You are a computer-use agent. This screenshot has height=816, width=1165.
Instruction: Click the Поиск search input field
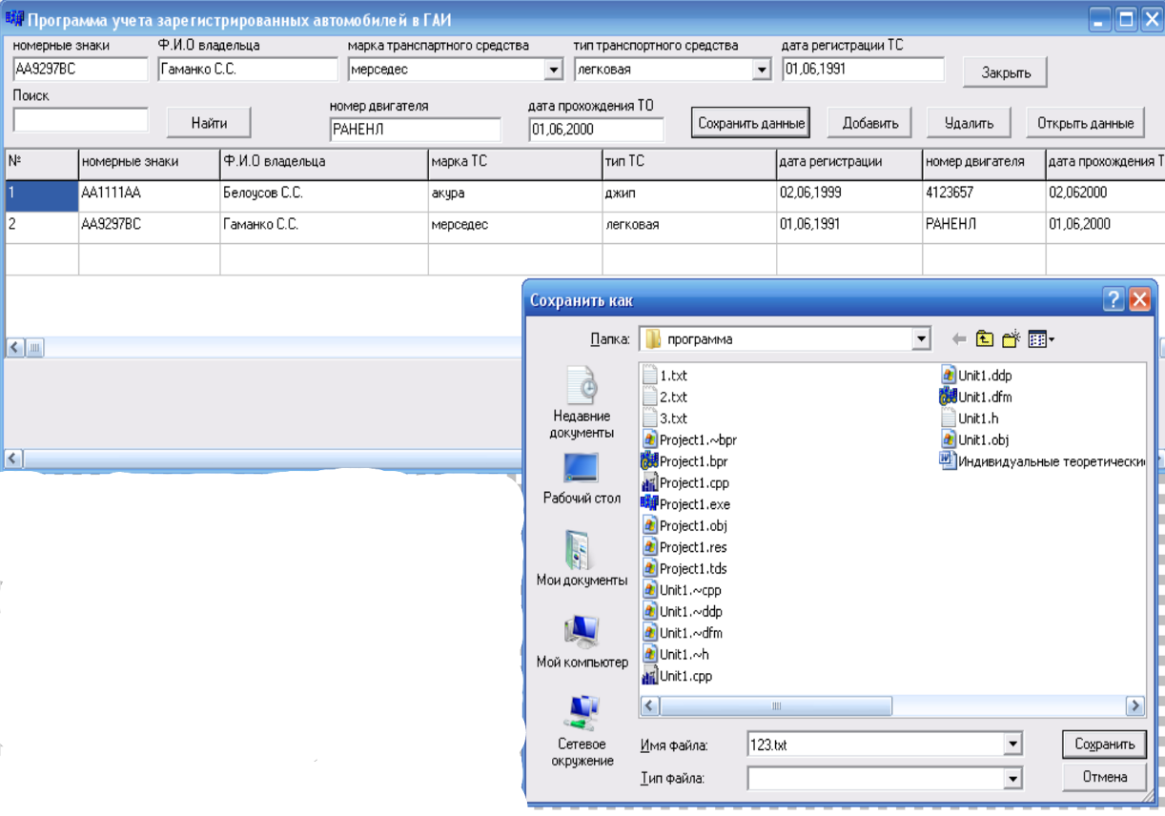coord(81,120)
